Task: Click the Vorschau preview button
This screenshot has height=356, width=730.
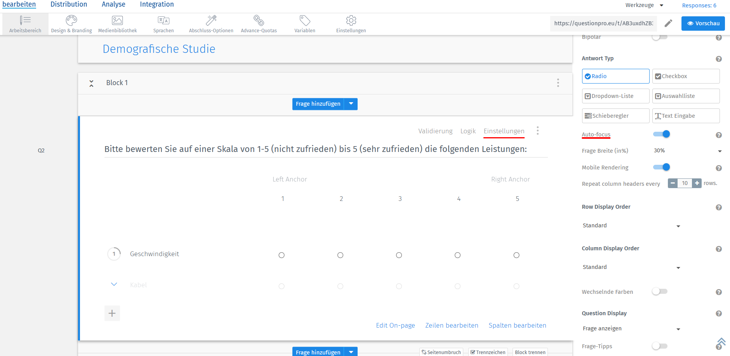Action: tap(703, 23)
